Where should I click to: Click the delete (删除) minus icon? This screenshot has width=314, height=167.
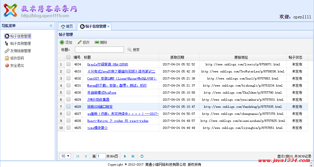click(97, 42)
